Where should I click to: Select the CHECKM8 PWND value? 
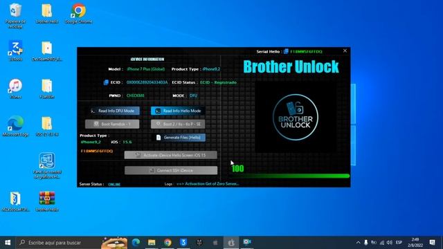[x=136, y=95]
